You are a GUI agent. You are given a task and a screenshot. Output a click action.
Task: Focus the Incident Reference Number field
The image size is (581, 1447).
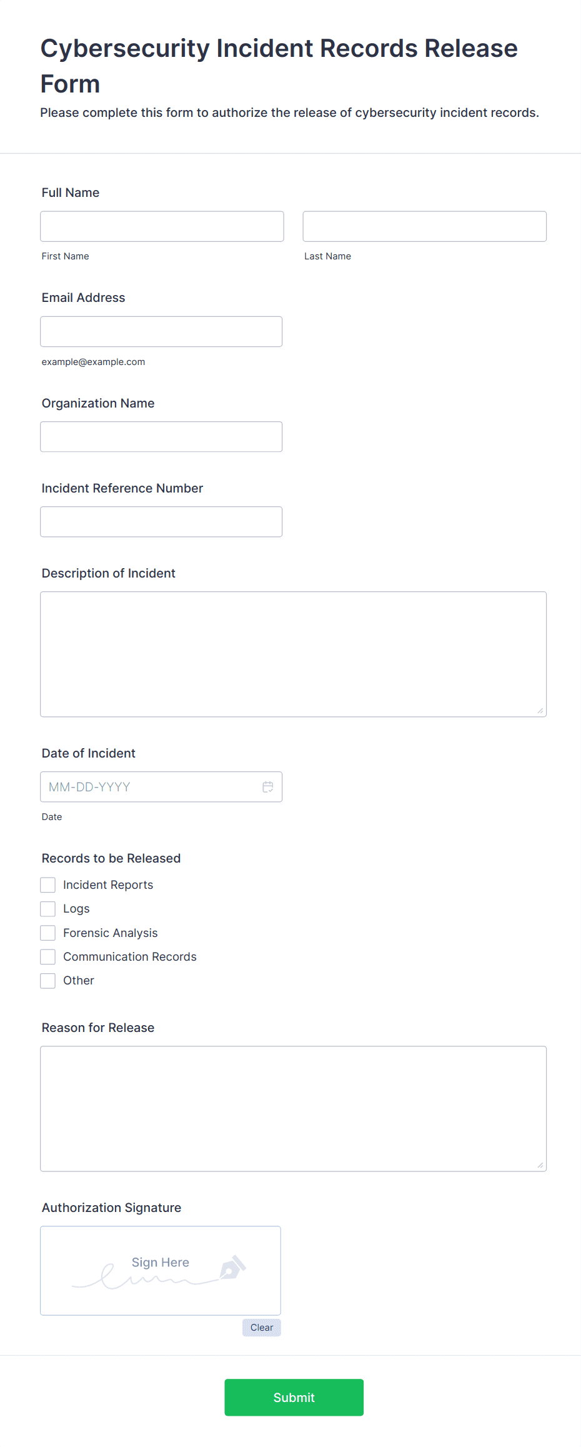click(161, 522)
